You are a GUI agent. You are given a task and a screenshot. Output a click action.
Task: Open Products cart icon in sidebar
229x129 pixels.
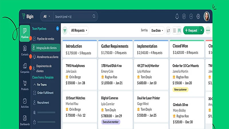(x=25, y=85)
